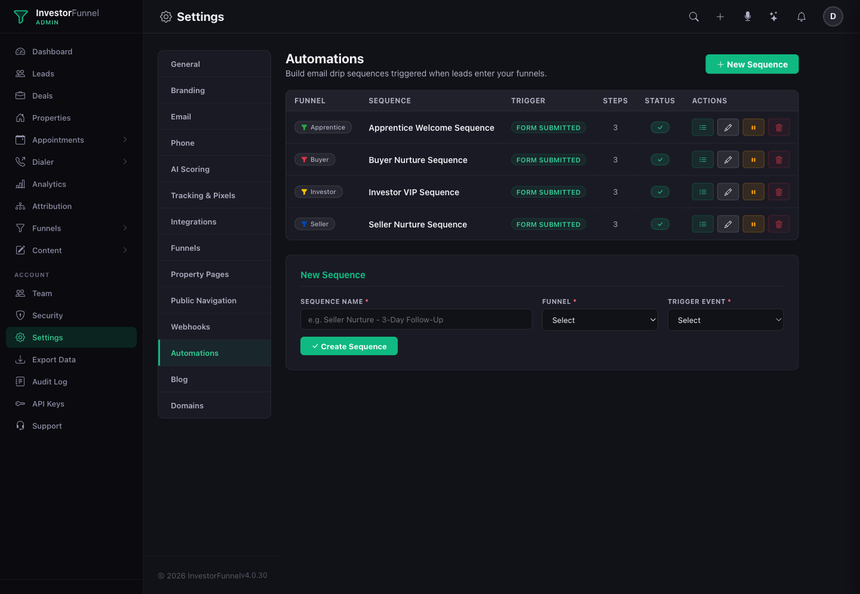Open Analytics in sidebar

(71, 184)
